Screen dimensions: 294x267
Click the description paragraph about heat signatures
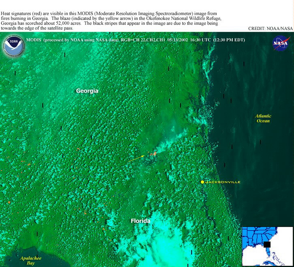point(111,21)
